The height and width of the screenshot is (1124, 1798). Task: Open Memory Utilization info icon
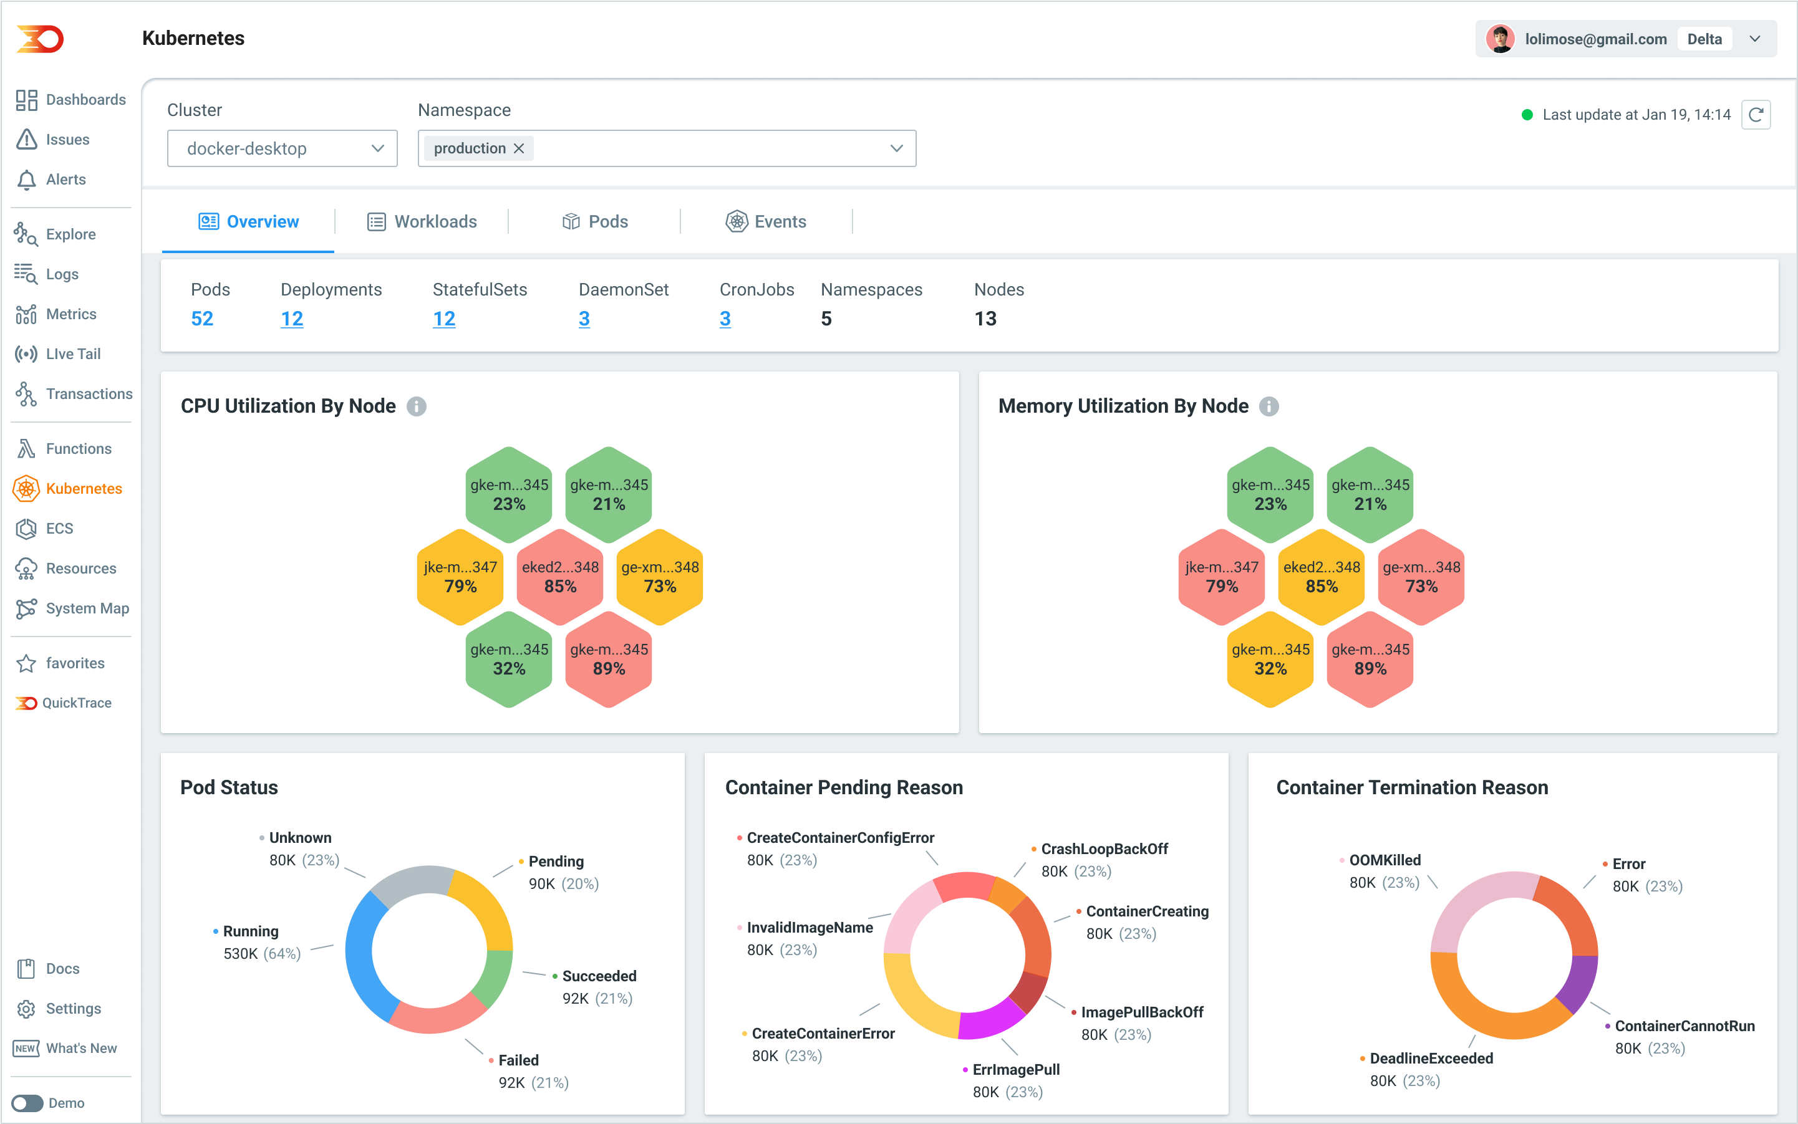pyautogui.click(x=1269, y=406)
